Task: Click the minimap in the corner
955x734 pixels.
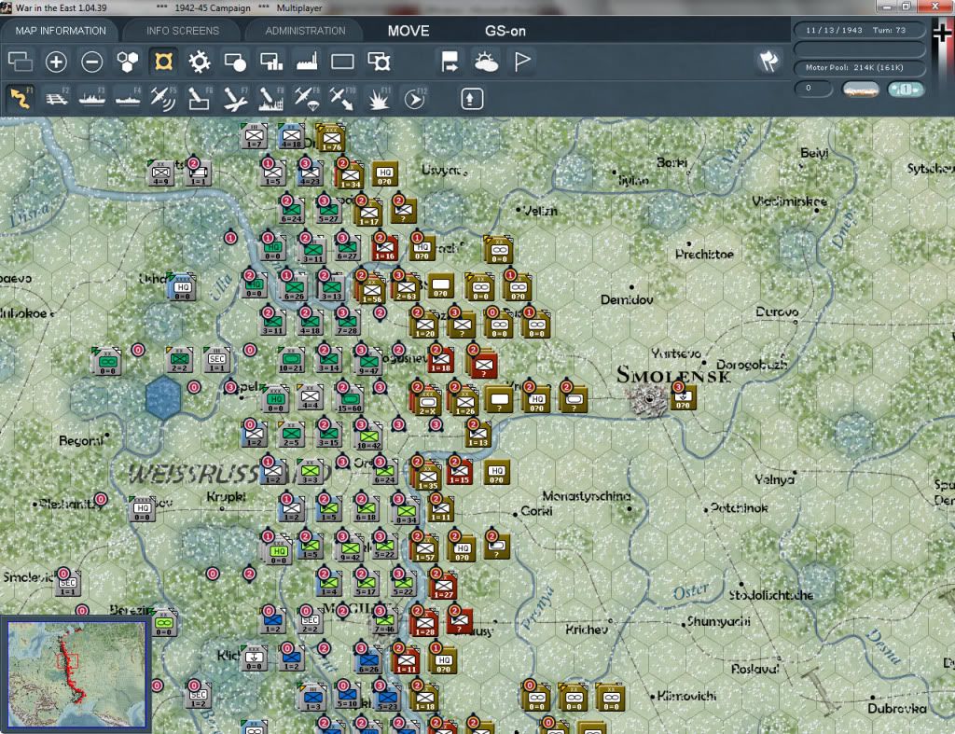Action: (x=76, y=674)
